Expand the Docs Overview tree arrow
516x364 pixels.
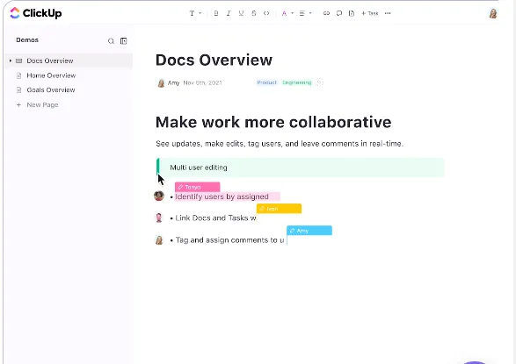point(11,61)
